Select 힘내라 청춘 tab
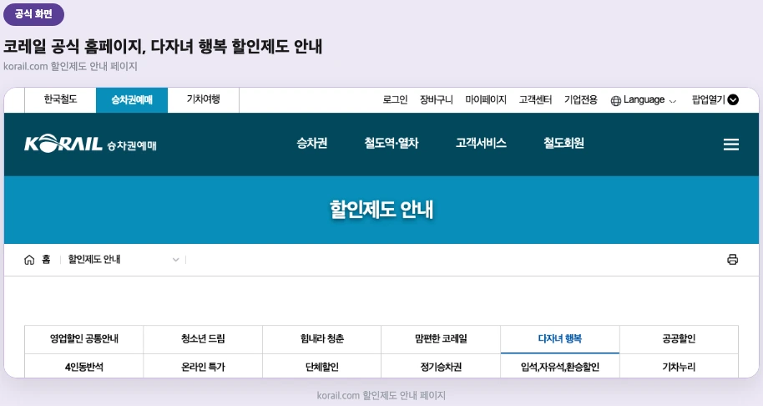The image size is (763, 406). click(321, 339)
